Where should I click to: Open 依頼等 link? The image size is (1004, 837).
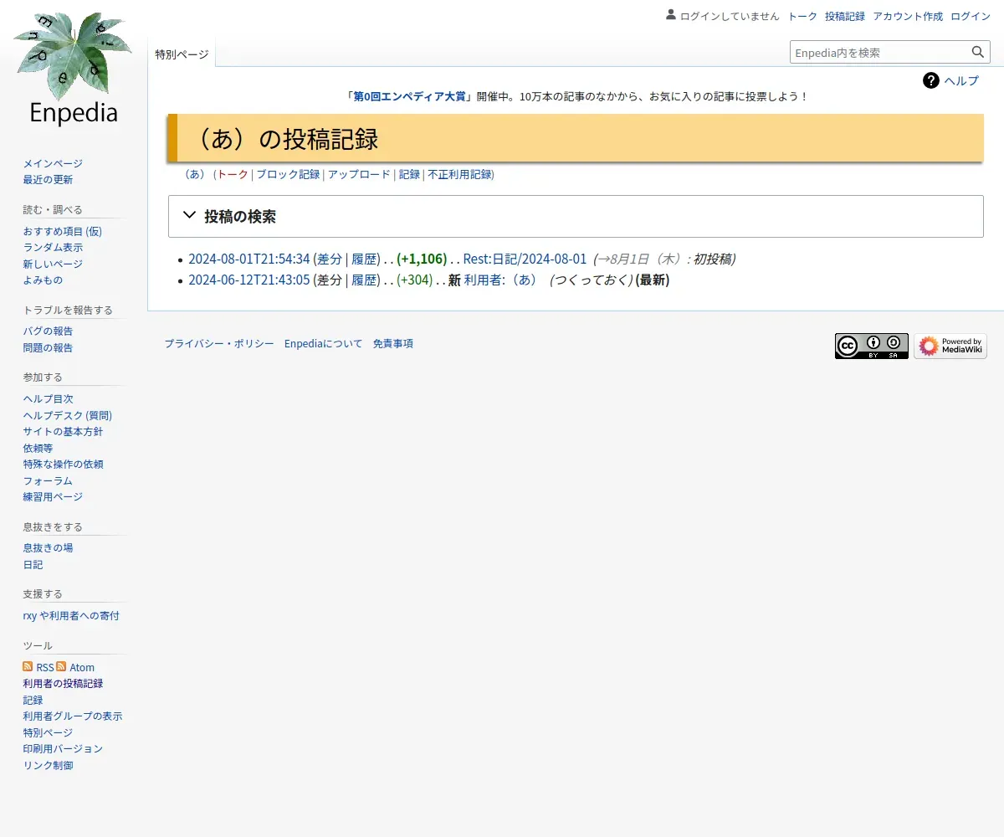[38, 448]
